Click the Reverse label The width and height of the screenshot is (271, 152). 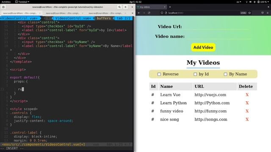tap(171, 74)
